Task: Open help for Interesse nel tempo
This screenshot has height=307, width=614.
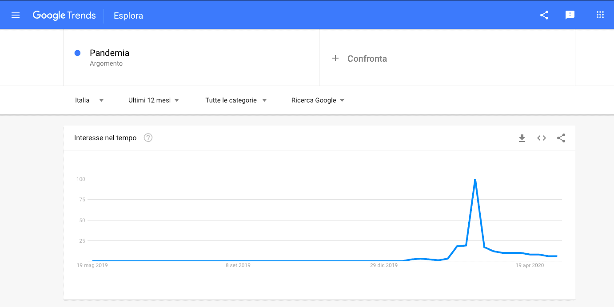Action: [x=148, y=138]
